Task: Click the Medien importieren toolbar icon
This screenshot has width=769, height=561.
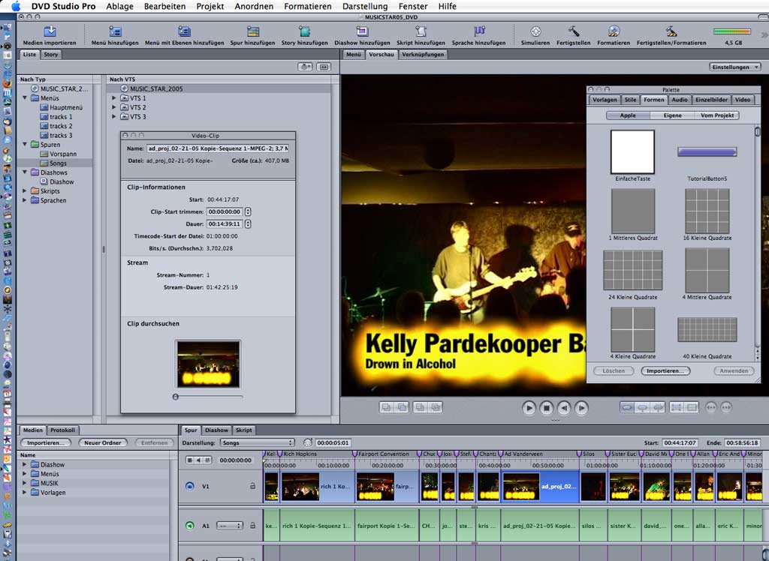Action: pos(50,31)
